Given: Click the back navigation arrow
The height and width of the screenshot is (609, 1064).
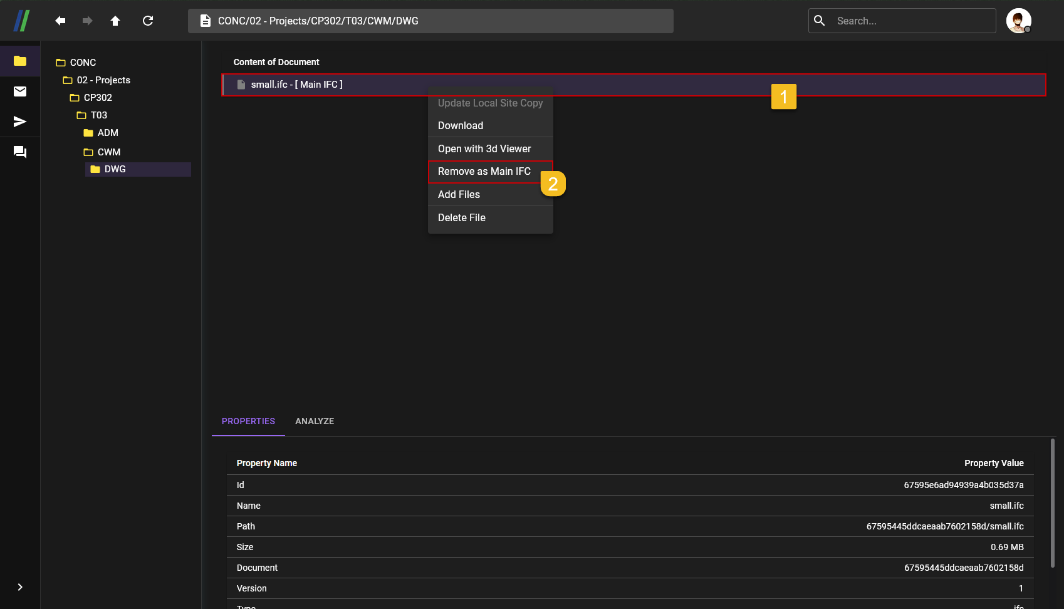Looking at the screenshot, I should [60, 21].
